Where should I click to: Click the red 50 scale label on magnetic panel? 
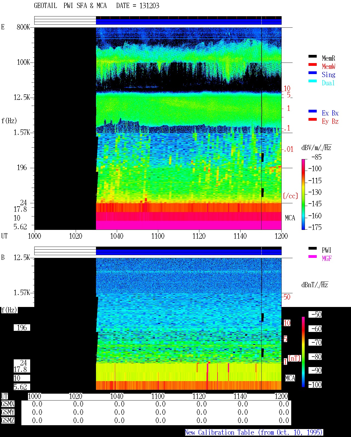pos(287,297)
